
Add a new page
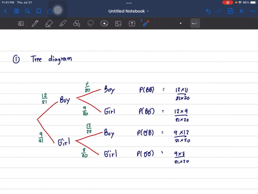point(230,11)
